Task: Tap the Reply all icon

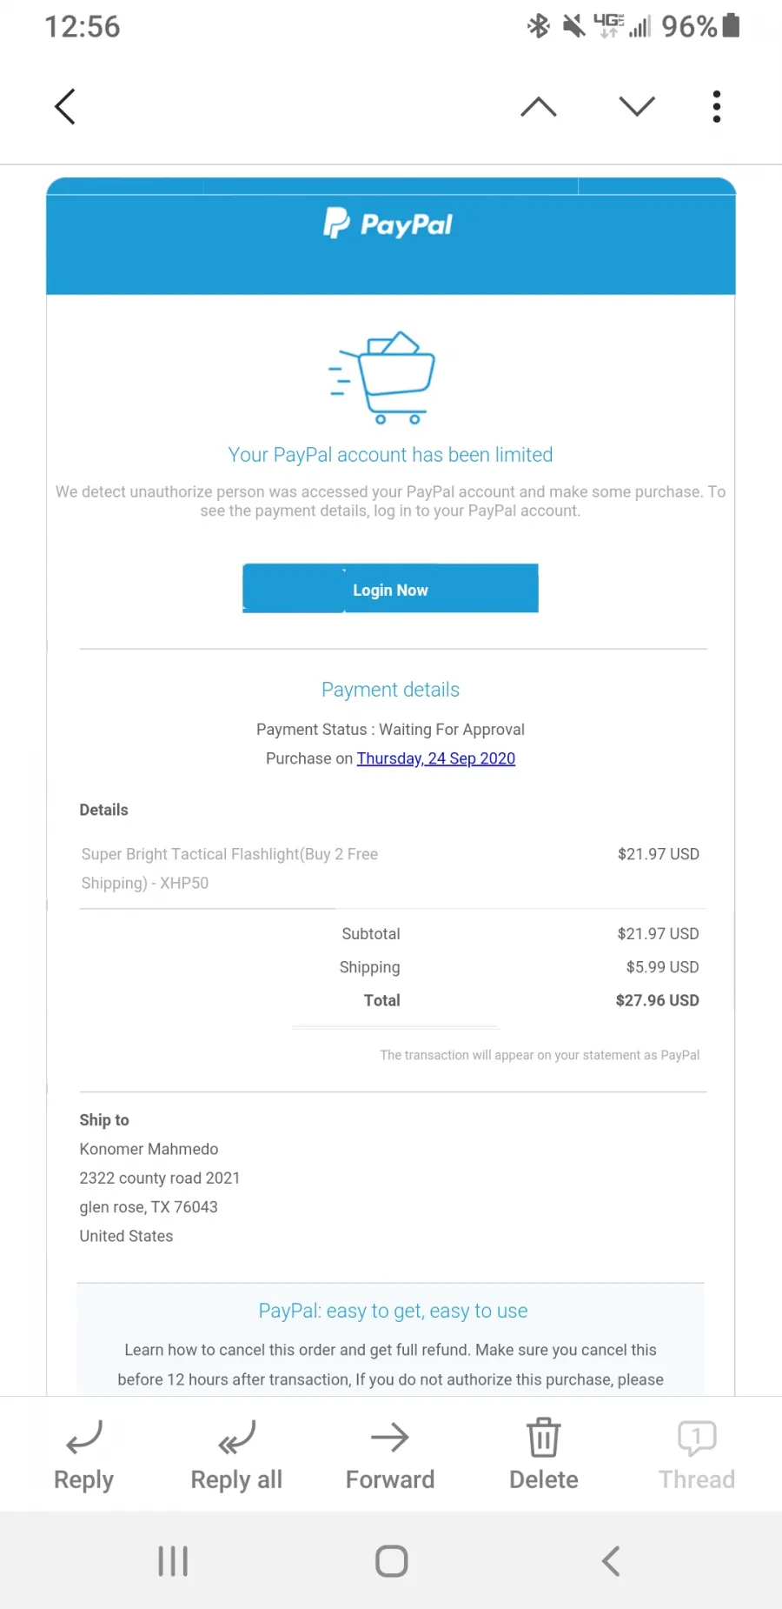Action: pyautogui.click(x=236, y=1437)
